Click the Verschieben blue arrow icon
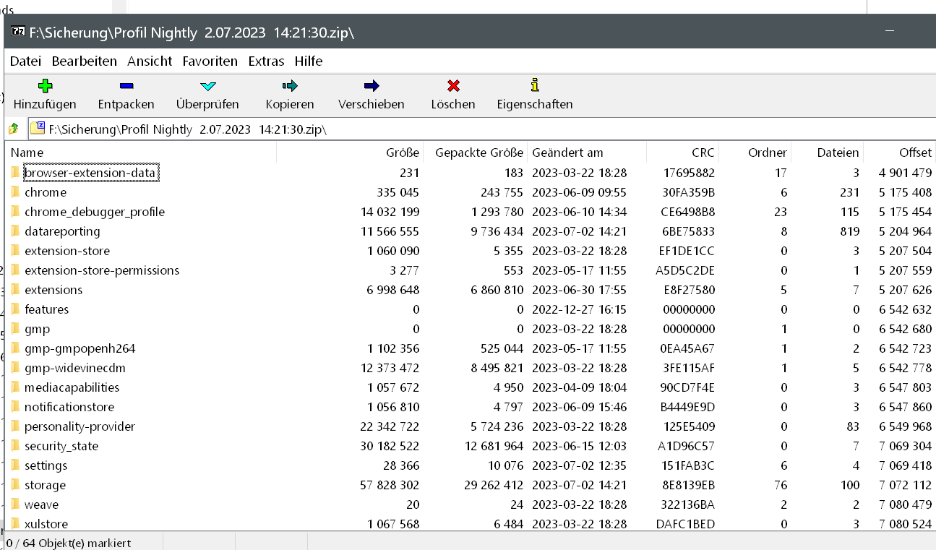 coord(372,86)
